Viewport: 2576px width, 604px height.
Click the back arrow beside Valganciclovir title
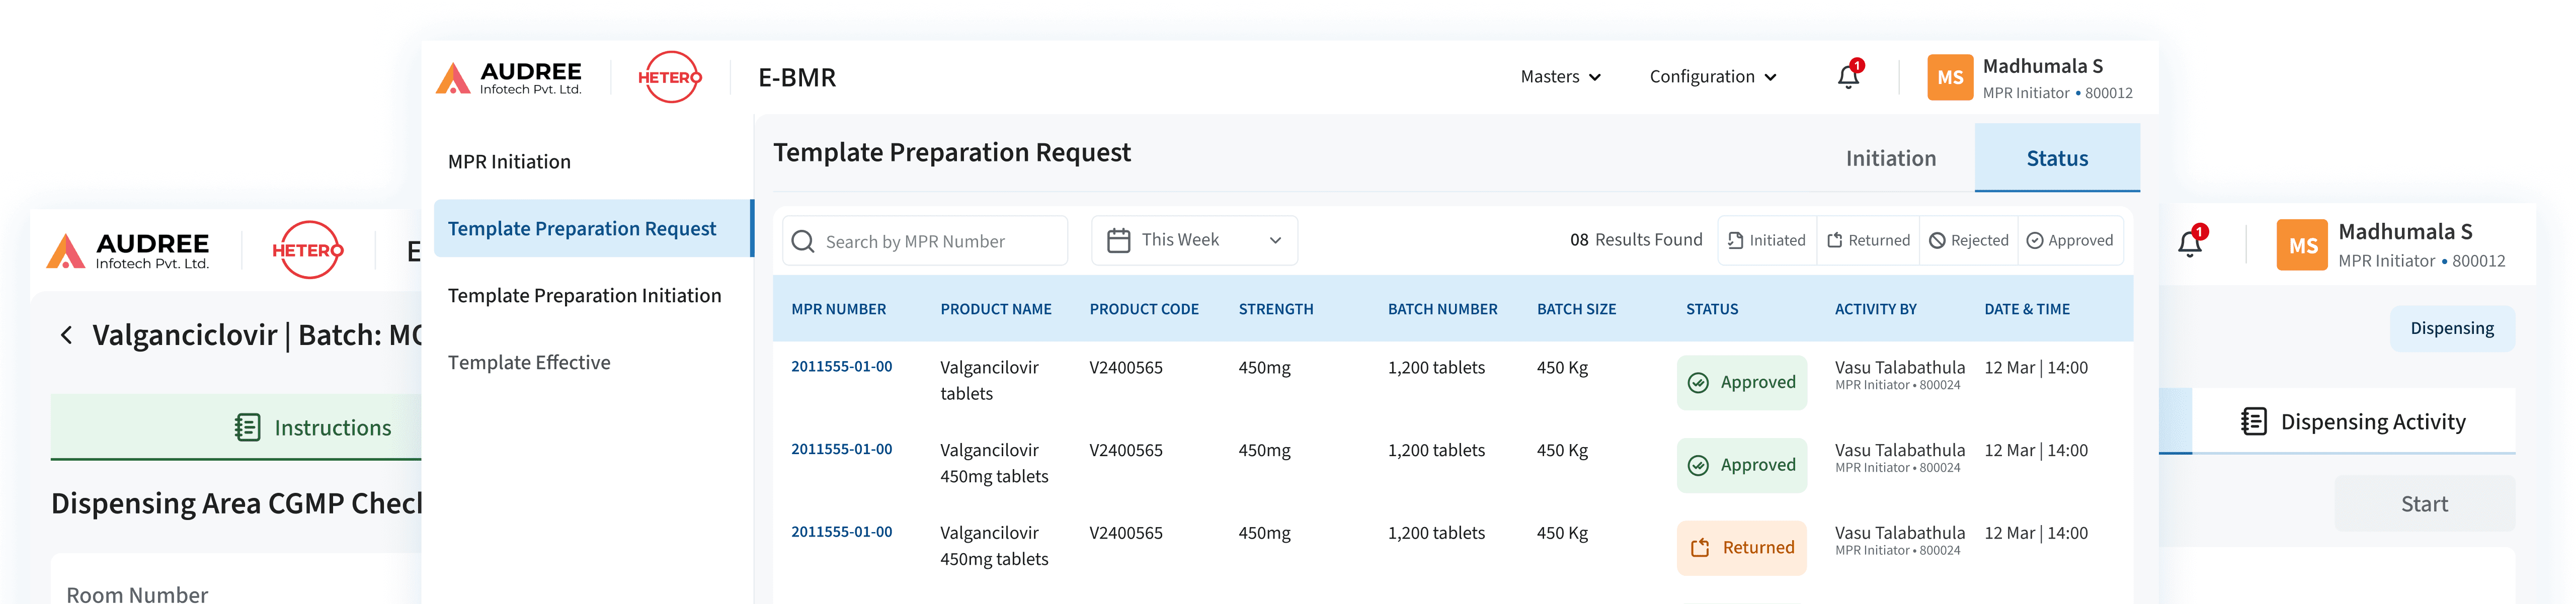(67, 335)
